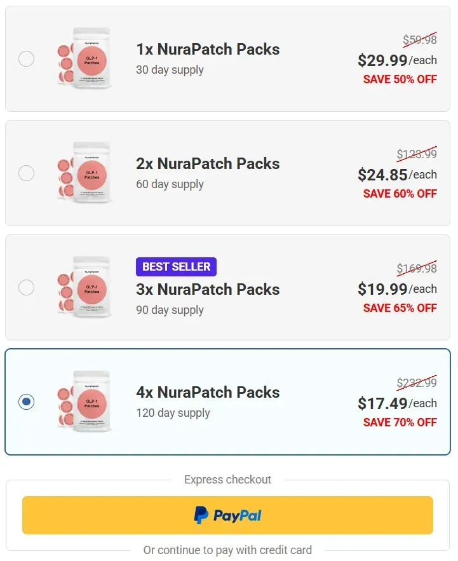Click the 30 day supply label
The height and width of the screenshot is (561, 458).
click(170, 70)
